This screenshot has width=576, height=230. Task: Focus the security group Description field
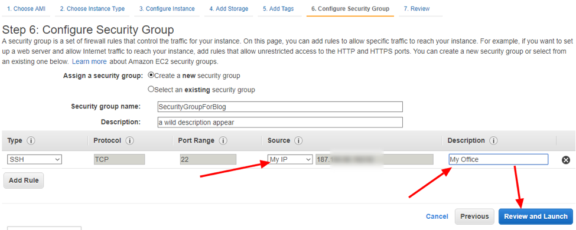(x=279, y=122)
